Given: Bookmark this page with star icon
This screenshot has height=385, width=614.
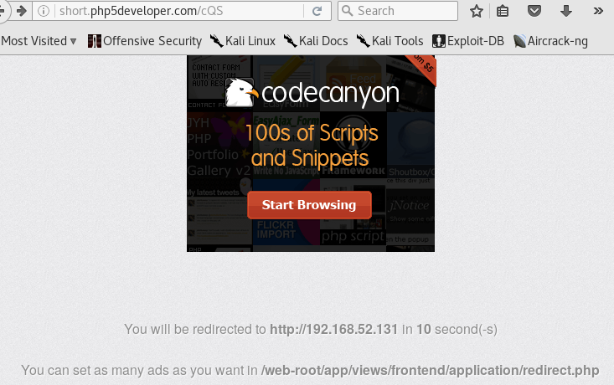Looking at the screenshot, I should 477,11.
